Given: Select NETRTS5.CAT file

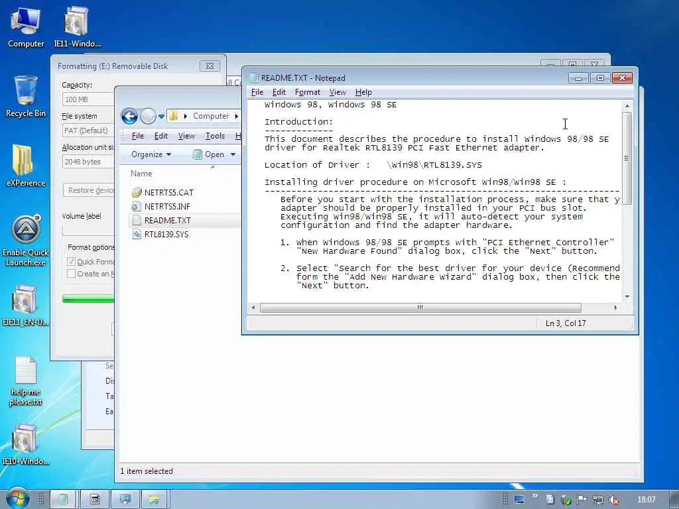Looking at the screenshot, I should click(x=169, y=193).
